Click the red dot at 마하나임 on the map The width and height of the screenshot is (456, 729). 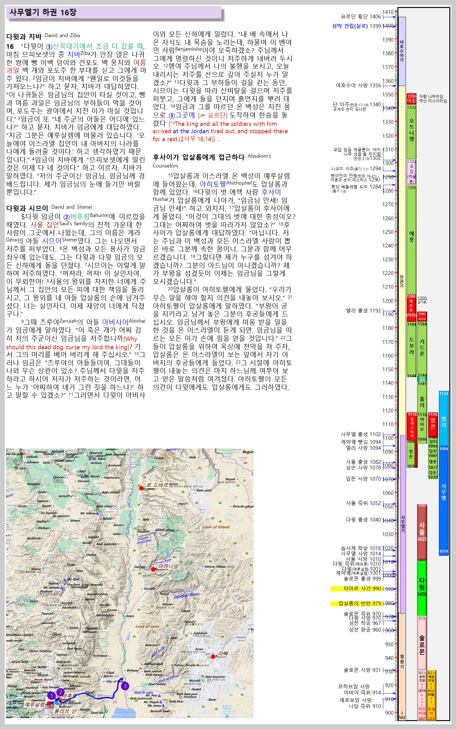(x=153, y=569)
